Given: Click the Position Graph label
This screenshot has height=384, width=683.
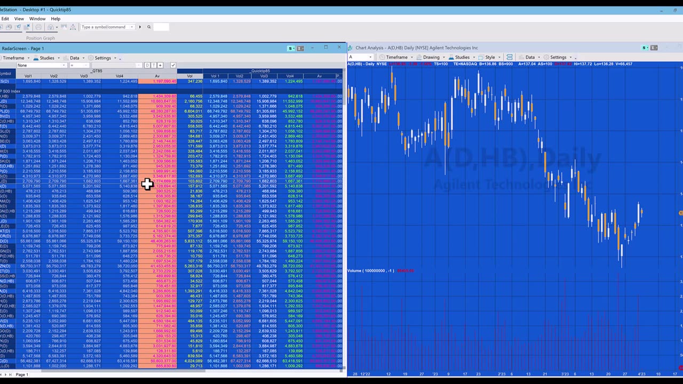Looking at the screenshot, I should click(x=41, y=38).
